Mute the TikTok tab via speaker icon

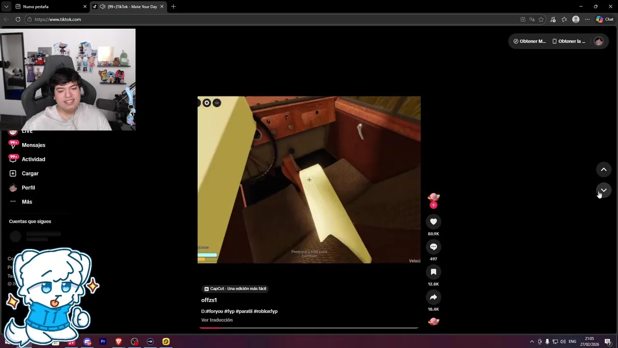tap(102, 7)
